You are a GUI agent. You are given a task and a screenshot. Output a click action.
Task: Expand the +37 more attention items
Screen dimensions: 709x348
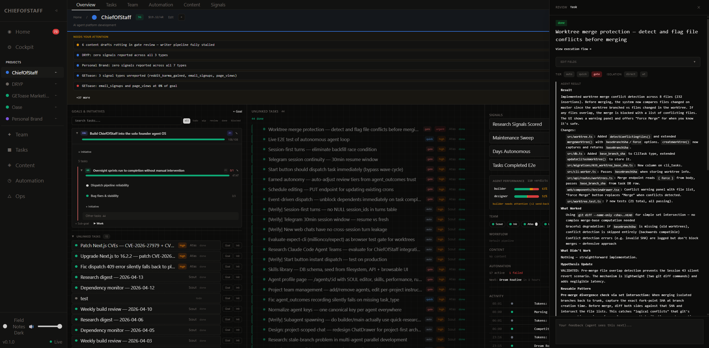point(83,97)
